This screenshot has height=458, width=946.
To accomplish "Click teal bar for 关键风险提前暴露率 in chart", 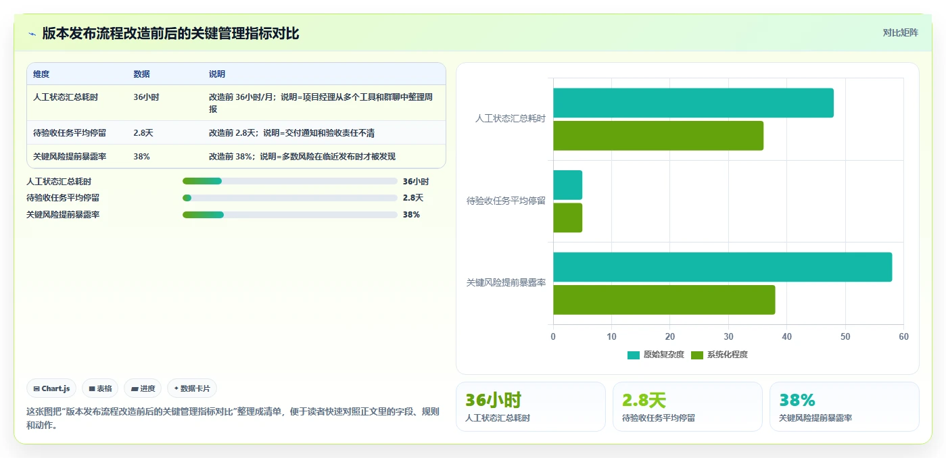I will click(x=722, y=267).
